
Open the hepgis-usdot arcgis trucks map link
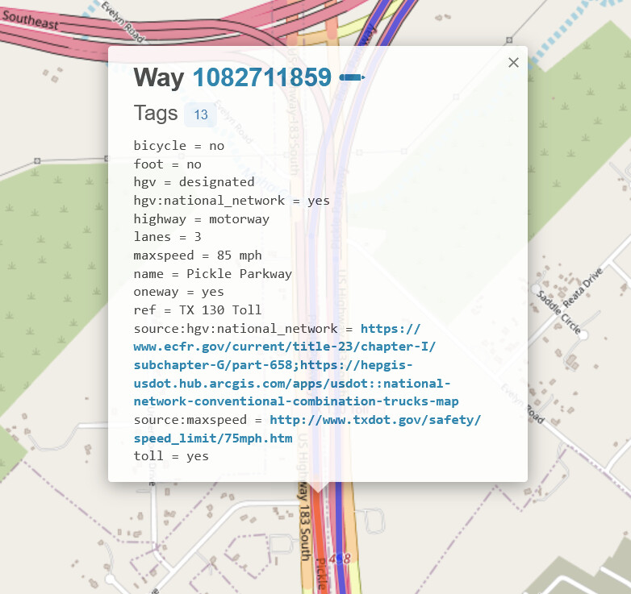[295, 383]
